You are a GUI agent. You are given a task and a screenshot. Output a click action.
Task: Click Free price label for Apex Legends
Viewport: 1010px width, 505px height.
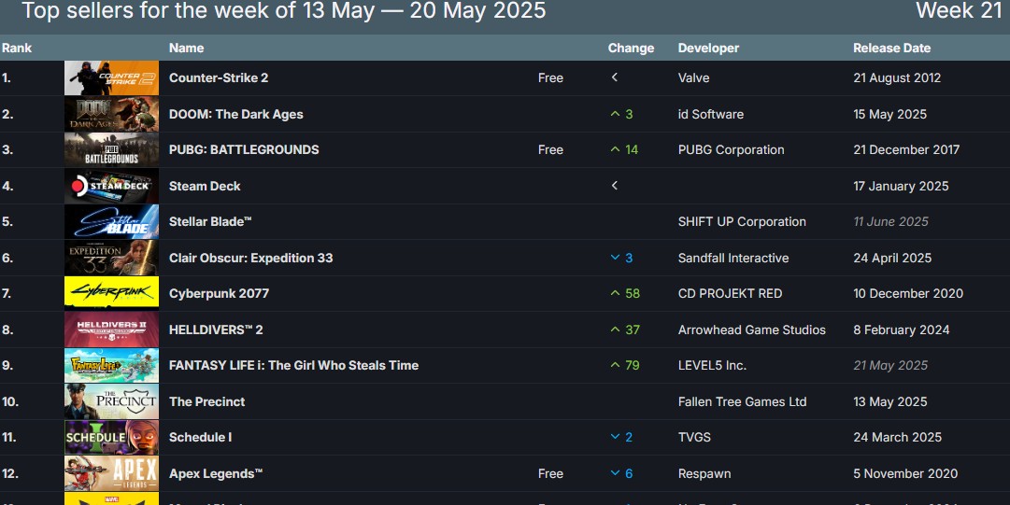[x=550, y=473]
